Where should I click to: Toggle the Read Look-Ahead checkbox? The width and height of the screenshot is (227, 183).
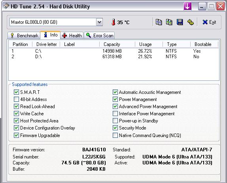coord(16,107)
